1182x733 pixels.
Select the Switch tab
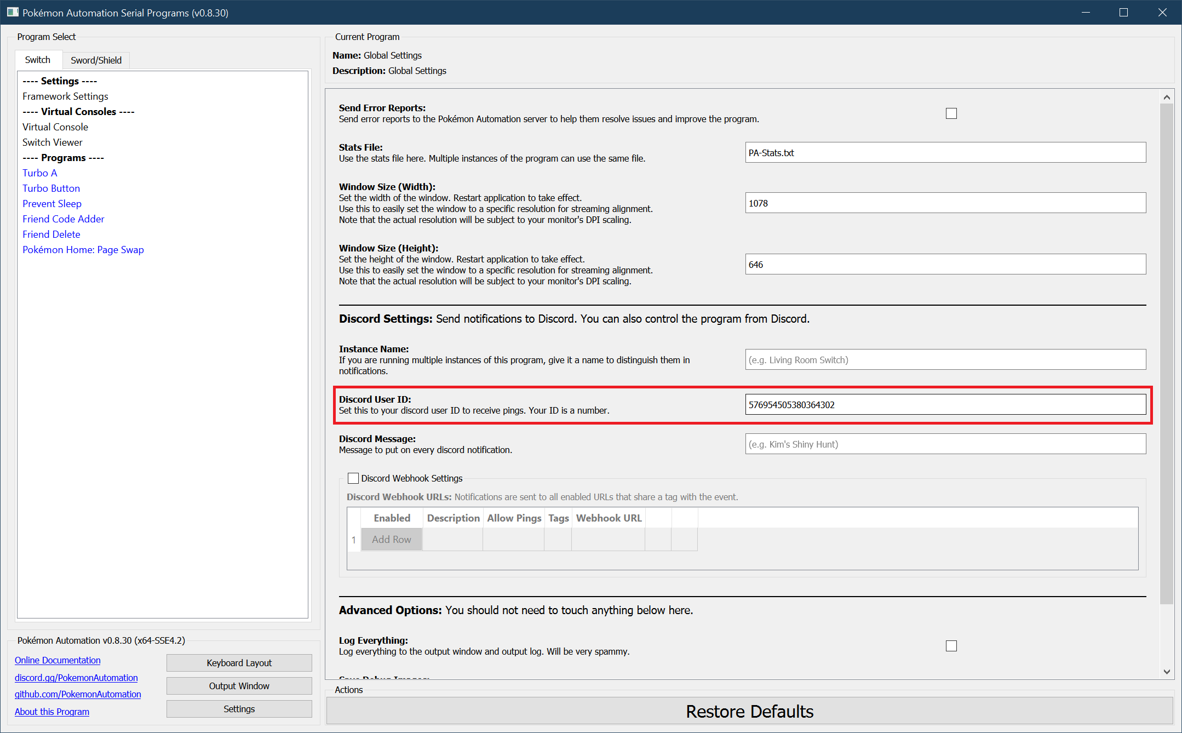[38, 60]
